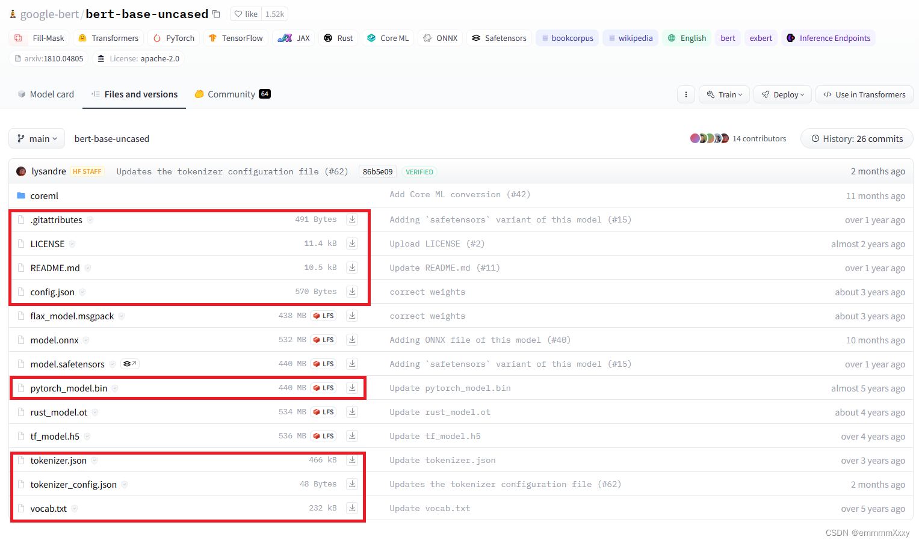The image size is (919, 543).
Task: Open the vocab.txt file
Action: click(x=48, y=509)
